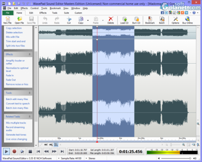Collapse the Tools panel section
This screenshot has width=202, height=162.
[29, 93]
